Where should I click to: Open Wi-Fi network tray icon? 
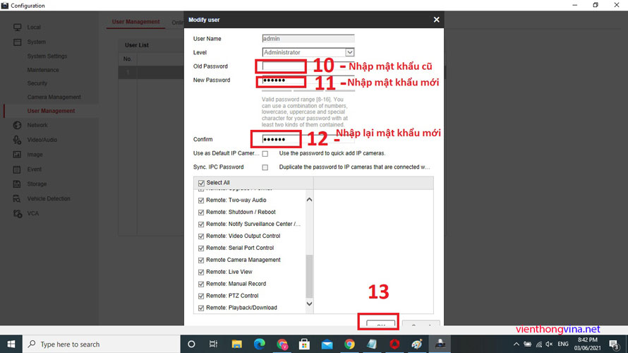tap(538, 345)
